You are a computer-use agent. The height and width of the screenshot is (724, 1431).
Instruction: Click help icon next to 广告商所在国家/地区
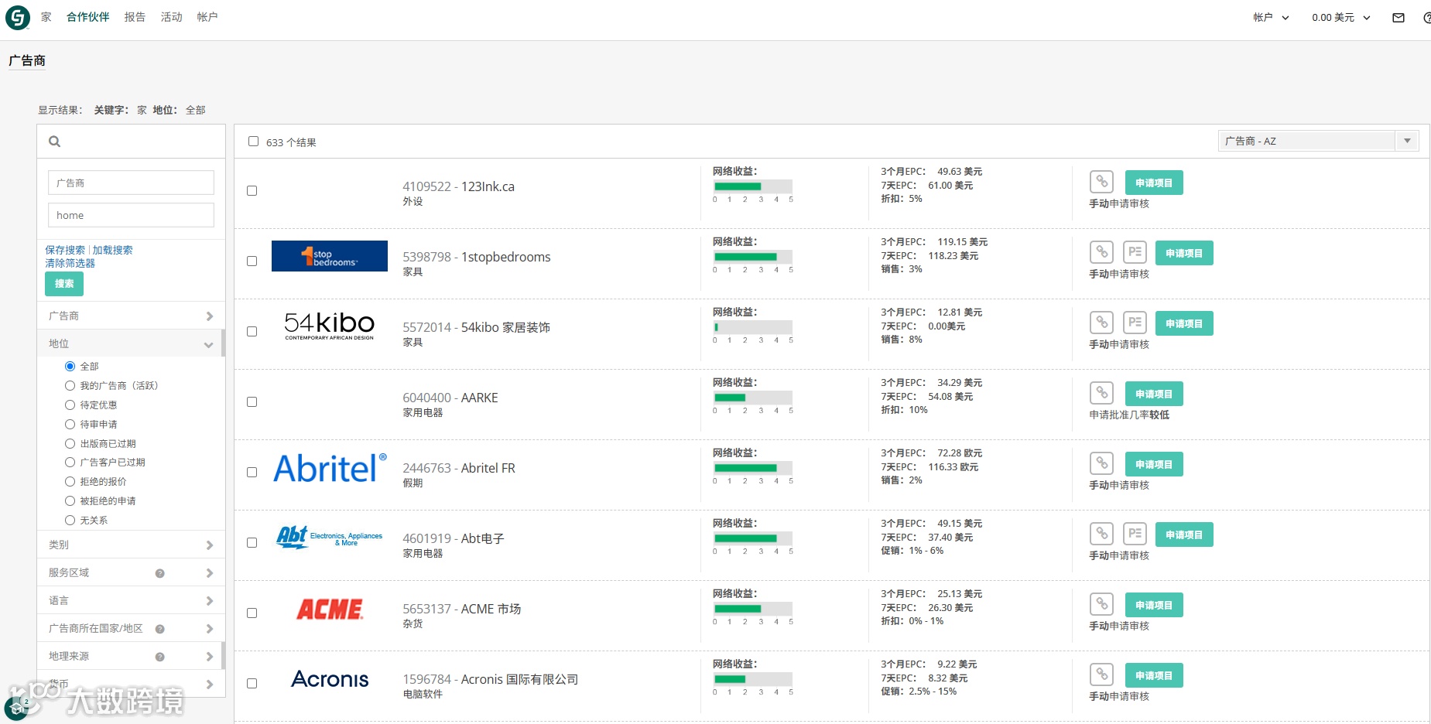(160, 629)
